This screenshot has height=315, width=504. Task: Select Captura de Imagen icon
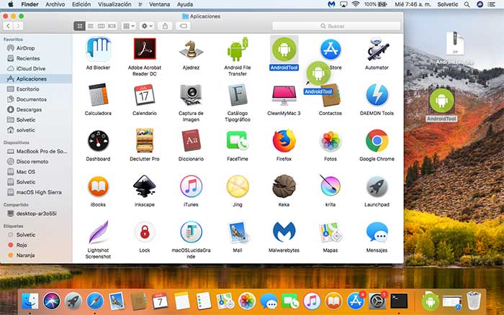click(191, 95)
